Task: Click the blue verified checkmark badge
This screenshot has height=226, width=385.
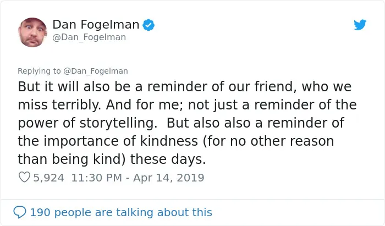Action: point(148,25)
